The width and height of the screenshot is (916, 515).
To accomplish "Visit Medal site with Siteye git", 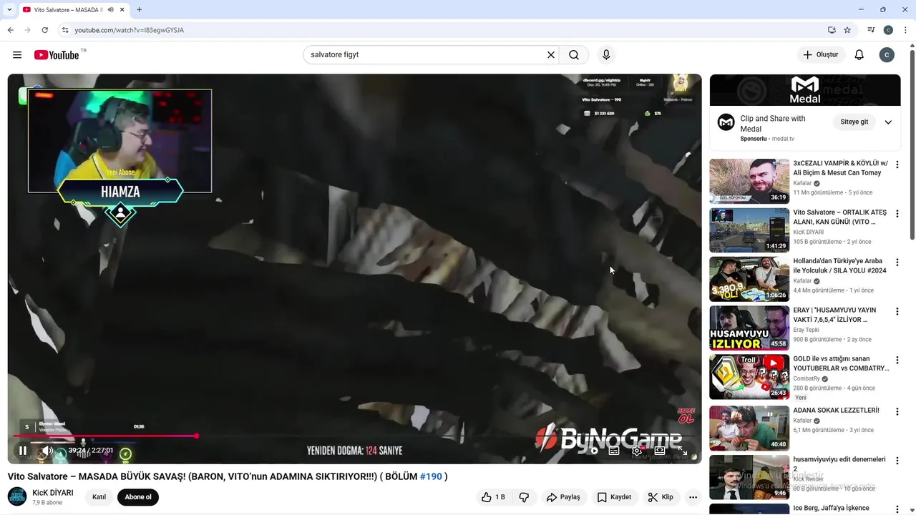I will tap(854, 122).
